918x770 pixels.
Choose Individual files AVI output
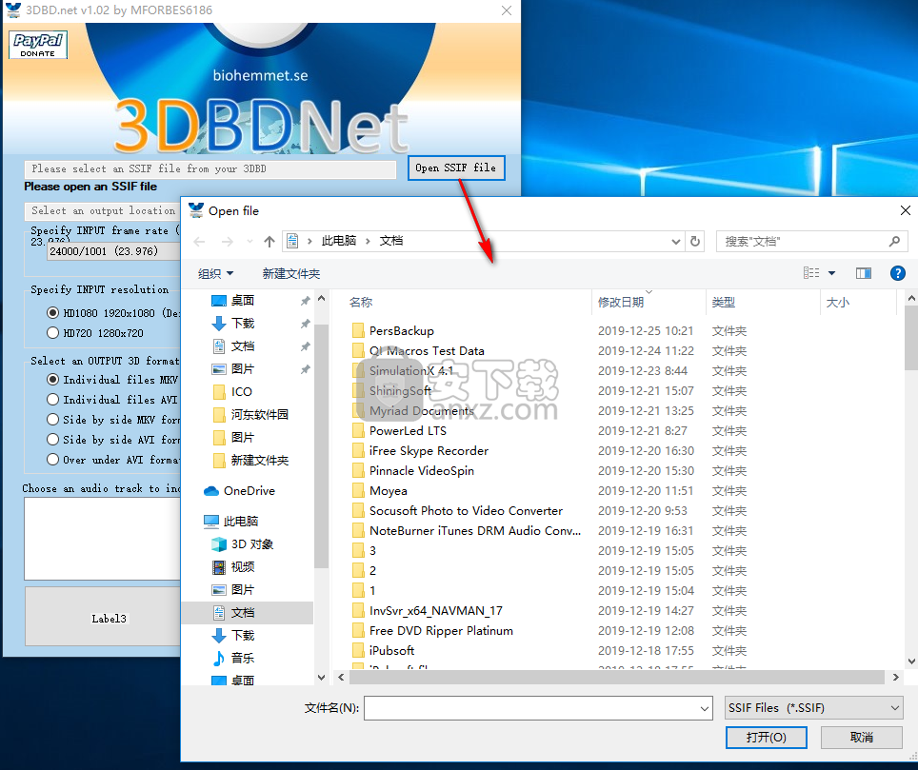point(52,400)
